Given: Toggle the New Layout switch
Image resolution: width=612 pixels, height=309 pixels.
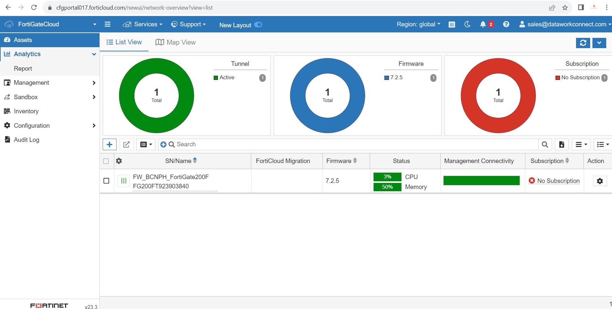Looking at the screenshot, I should (258, 25).
